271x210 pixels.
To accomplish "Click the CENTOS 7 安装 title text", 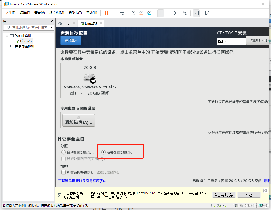I will (x=232, y=33).
